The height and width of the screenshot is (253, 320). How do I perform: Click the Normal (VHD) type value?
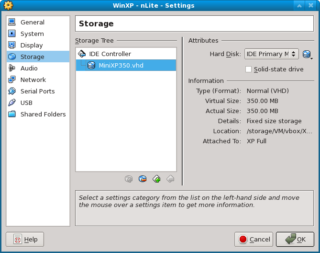267,91
